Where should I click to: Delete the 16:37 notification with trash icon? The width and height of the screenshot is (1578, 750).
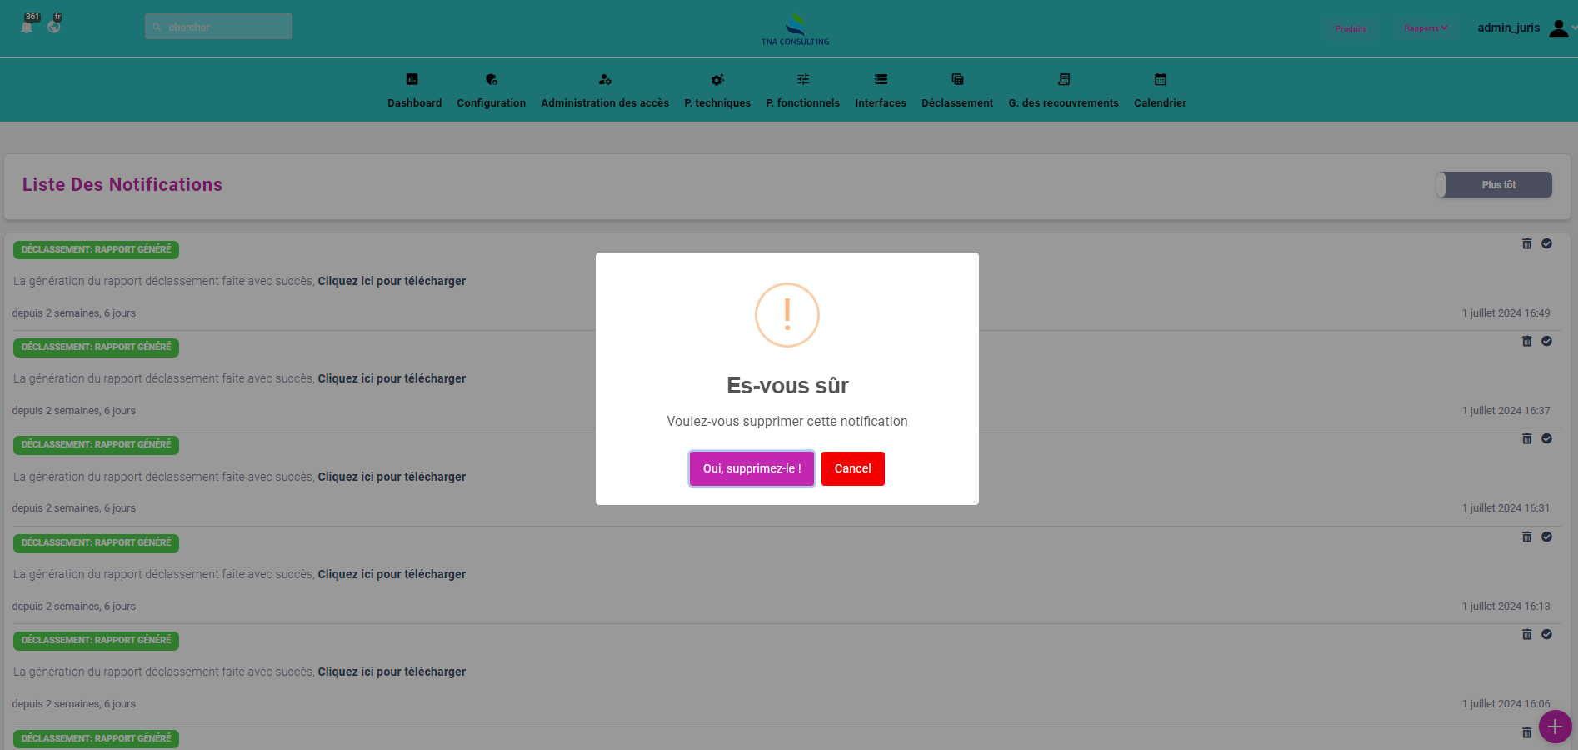click(x=1526, y=342)
